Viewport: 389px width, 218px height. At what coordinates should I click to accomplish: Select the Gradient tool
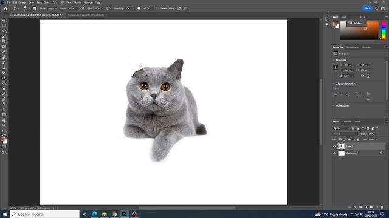click(4, 84)
